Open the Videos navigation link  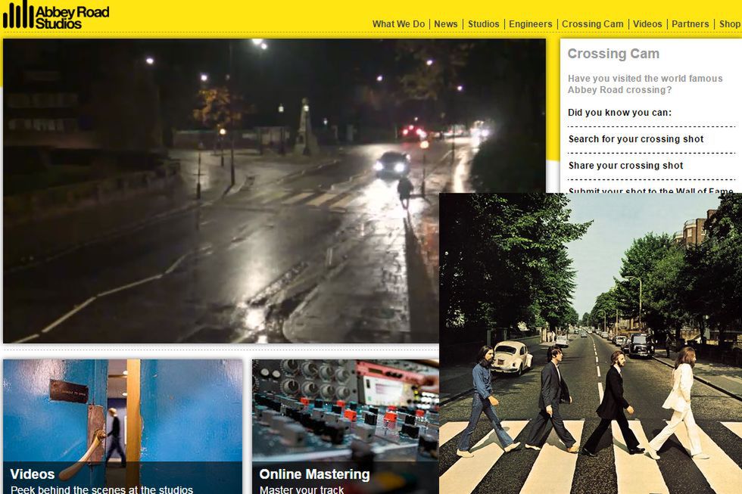(x=647, y=24)
